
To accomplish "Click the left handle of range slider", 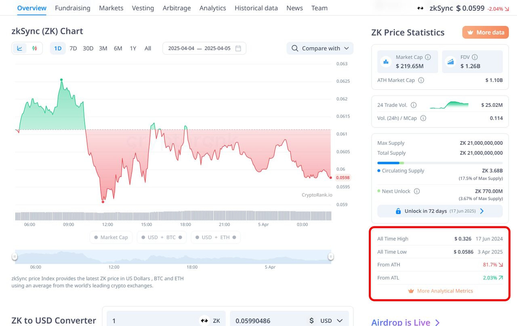I will pyautogui.click(x=15, y=257).
